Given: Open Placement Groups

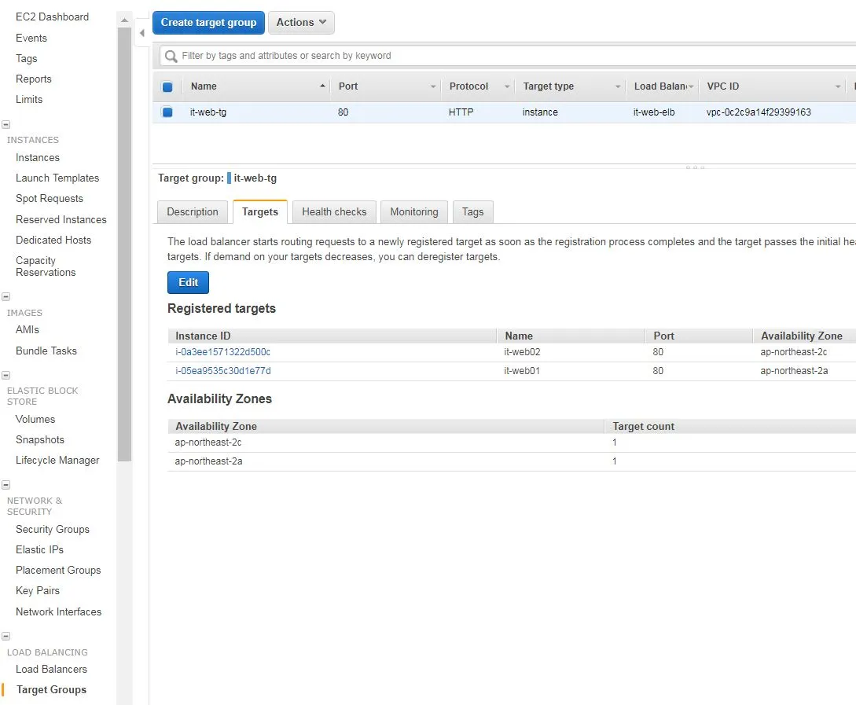Looking at the screenshot, I should click(58, 571).
